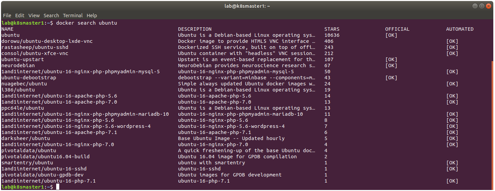Select '1and1internet/ubuntu-16-nginx-php-5.6-wordpress-4' name

76,126
